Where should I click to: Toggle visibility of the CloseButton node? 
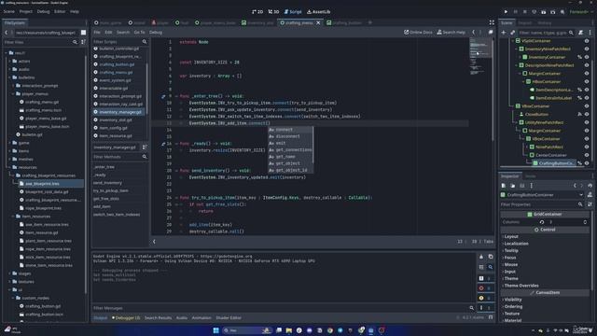tap(587, 114)
